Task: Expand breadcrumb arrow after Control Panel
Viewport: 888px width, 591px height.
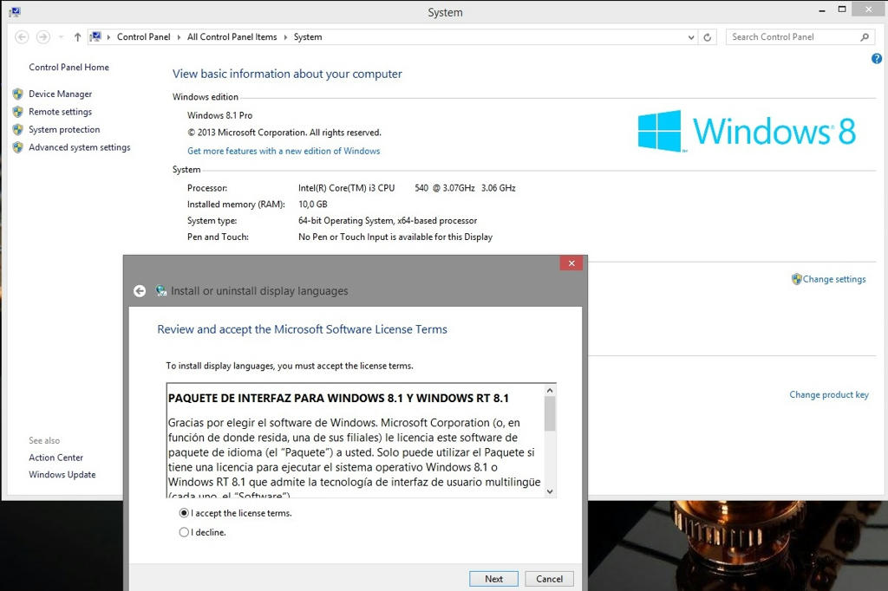Action: pyautogui.click(x=179, y=37)
